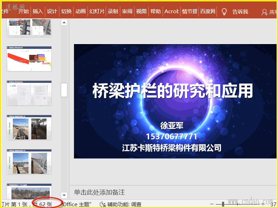Open accessibility checker 辅助功能: 调查

pos(124,205)
